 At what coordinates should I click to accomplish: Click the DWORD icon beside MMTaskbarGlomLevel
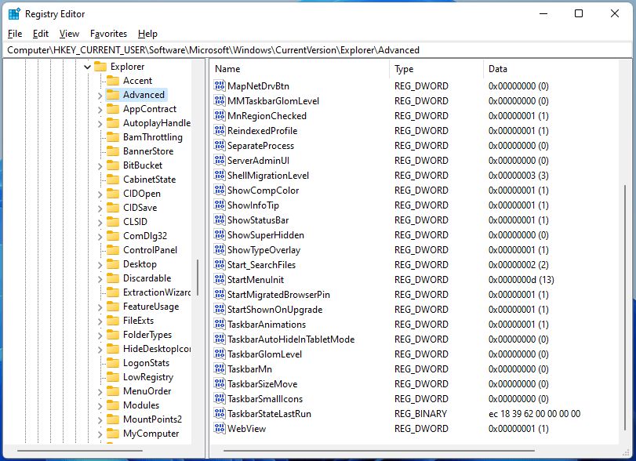[x=220, y=100]
